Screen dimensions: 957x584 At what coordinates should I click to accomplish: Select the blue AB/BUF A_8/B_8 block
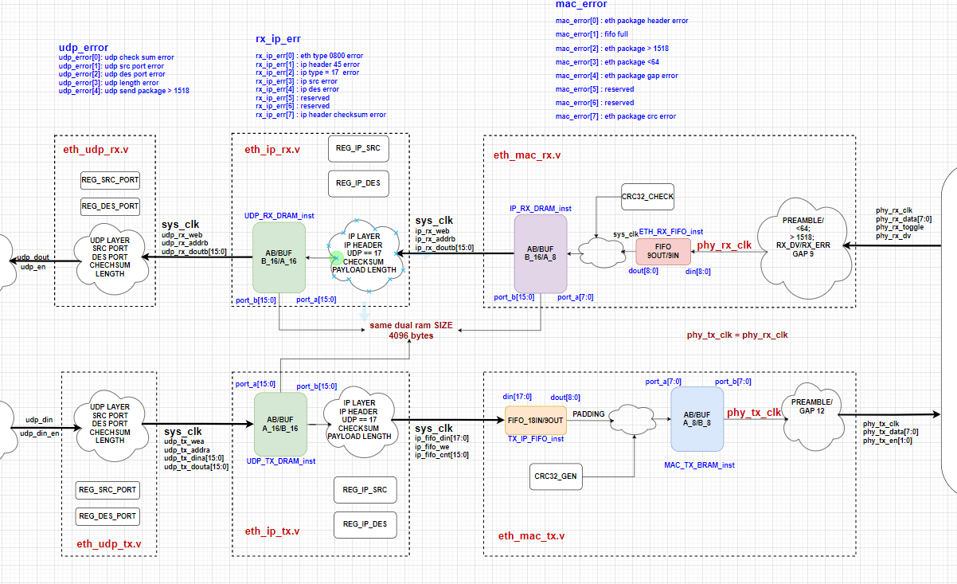pos(697,419)
